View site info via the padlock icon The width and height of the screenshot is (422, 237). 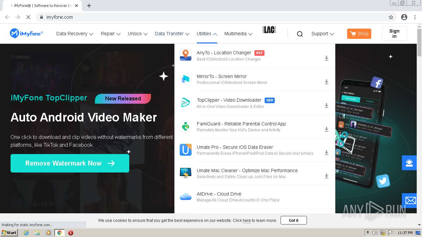click(41, 17)
